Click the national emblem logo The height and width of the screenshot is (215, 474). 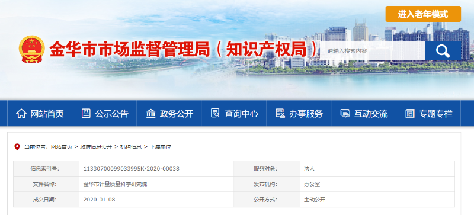[32, 49]
